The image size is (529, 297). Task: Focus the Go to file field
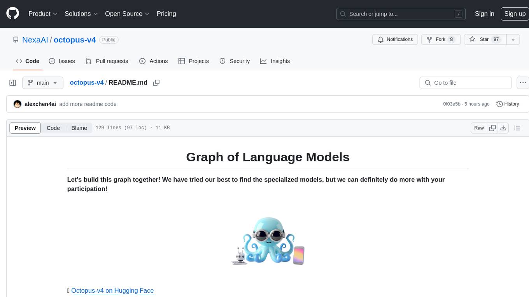pos(466,83)
